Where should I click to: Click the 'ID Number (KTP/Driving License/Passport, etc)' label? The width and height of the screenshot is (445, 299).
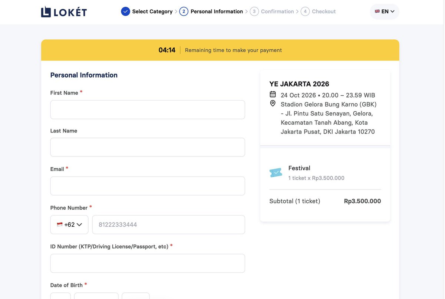coord(109,246)
